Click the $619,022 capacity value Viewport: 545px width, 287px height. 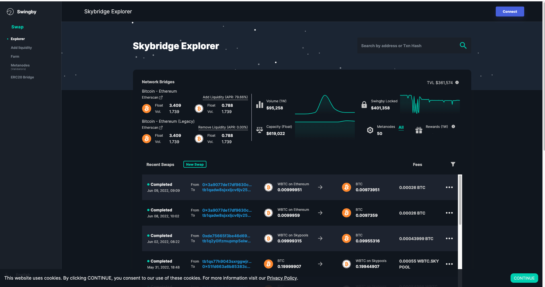[275, 134]
